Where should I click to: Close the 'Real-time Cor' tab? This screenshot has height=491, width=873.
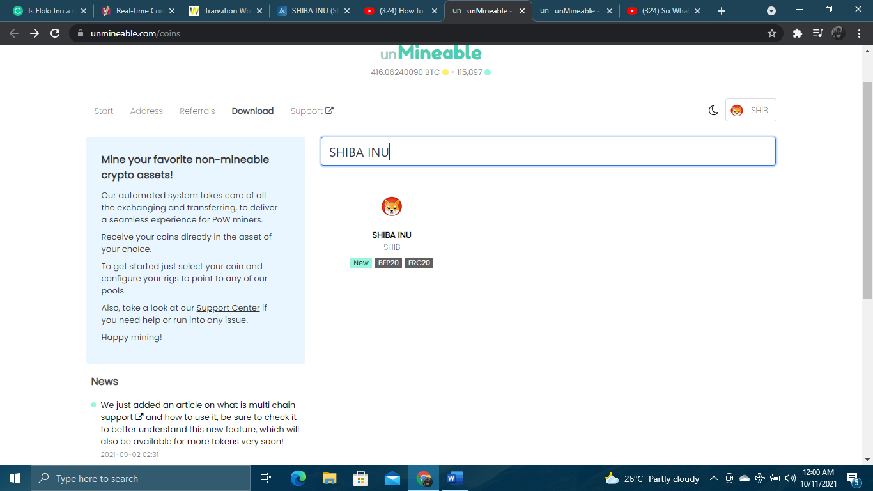click(x=171, y=11)
